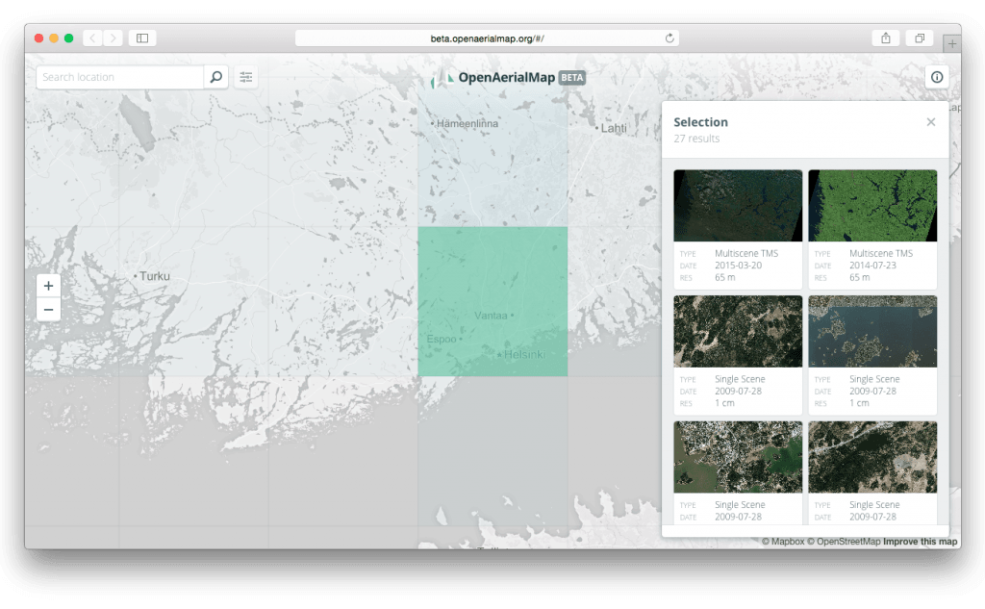Open the browser tab overview icon
Viewport: 985px width, 609px height.
(x=919, y=38)
